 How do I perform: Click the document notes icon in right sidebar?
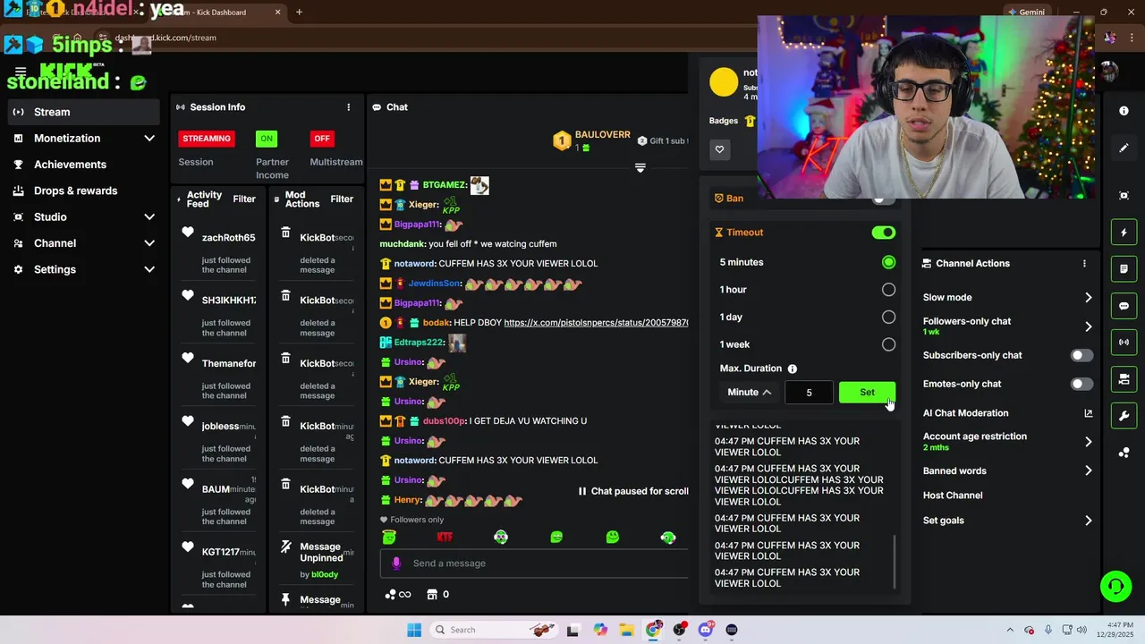coord(1124,269)
